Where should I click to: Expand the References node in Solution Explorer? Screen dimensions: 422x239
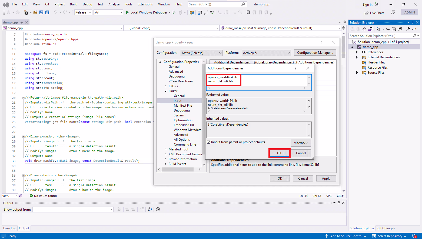(x=357, y=52)
